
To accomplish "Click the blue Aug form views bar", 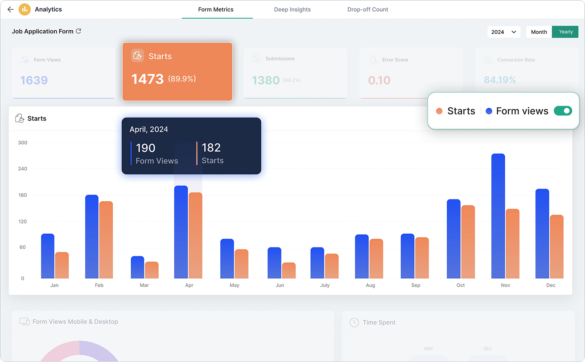I will pos(362,256).
